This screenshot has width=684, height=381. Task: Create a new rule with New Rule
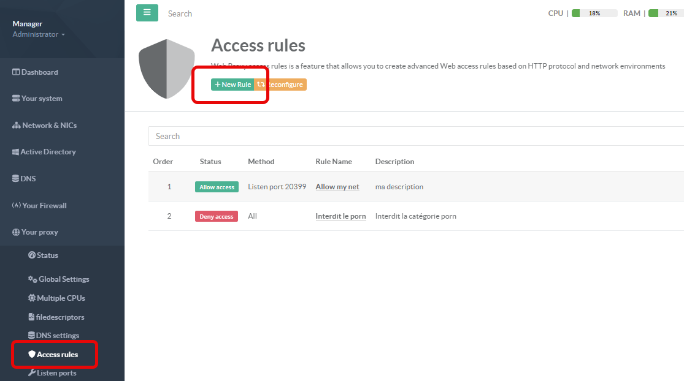(232, 85)
